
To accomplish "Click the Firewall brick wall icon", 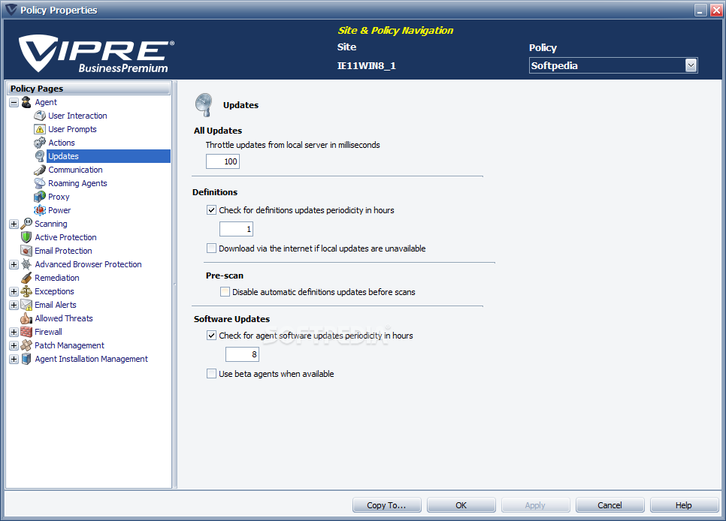I will [x=26, y=332].
